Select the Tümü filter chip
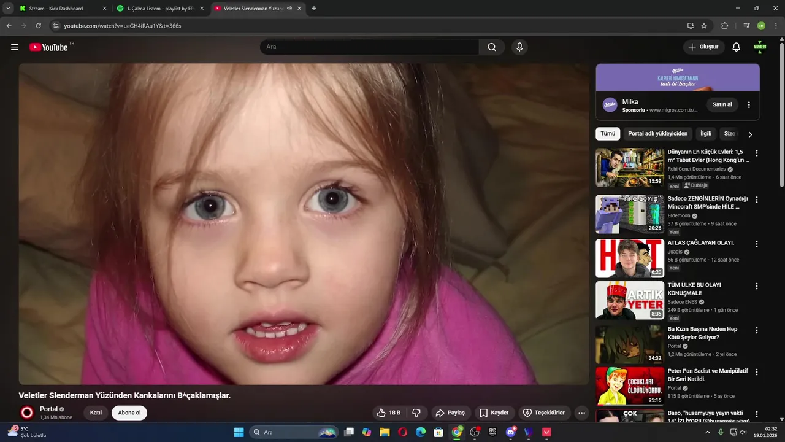This screenshot has width=785, height=442. [608, 133]
